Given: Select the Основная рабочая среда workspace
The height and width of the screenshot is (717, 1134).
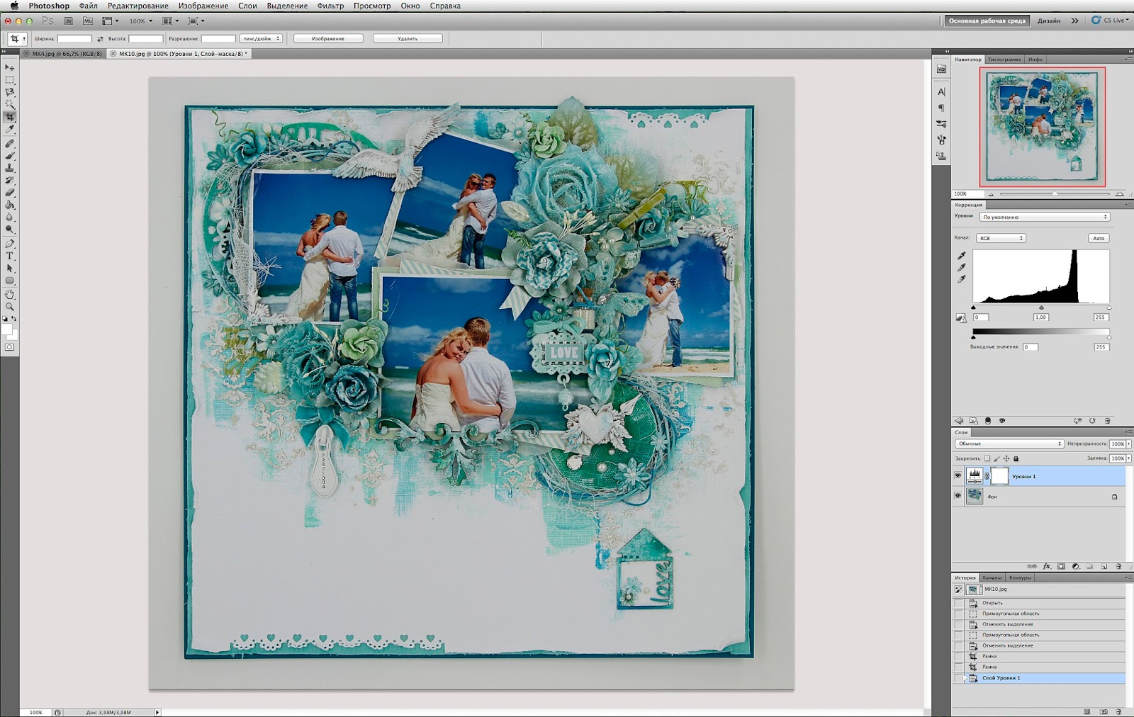Looking at the screenshot, I should point(987,21).
